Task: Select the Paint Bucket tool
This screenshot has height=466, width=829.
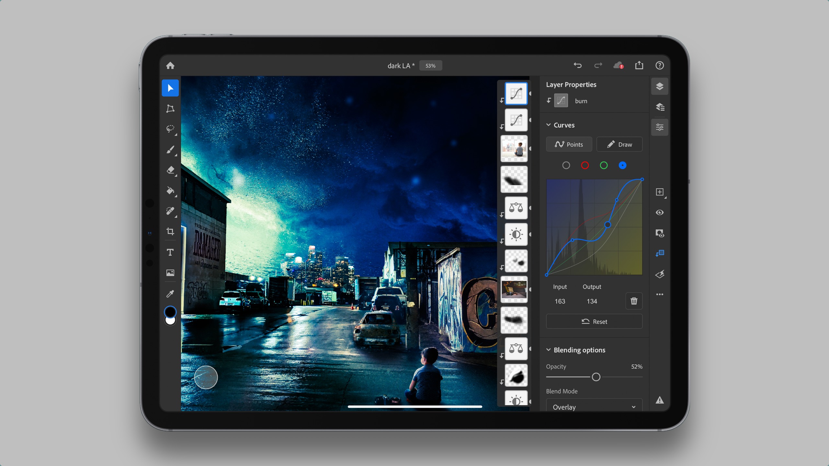Action: (170, 190)
